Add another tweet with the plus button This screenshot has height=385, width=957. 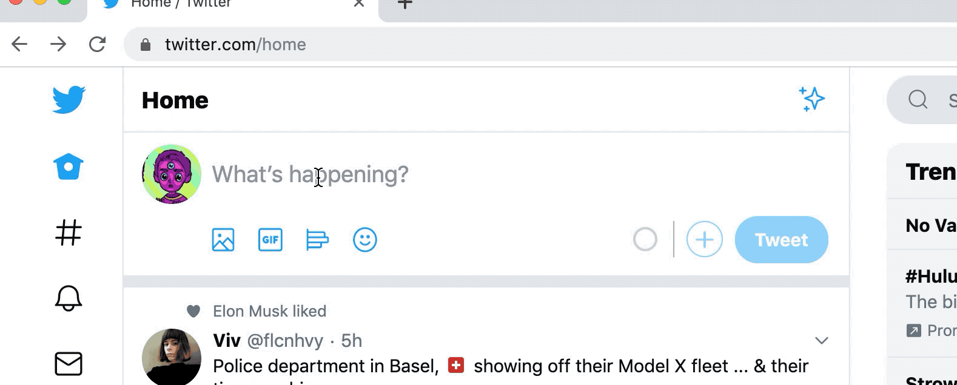705,240
